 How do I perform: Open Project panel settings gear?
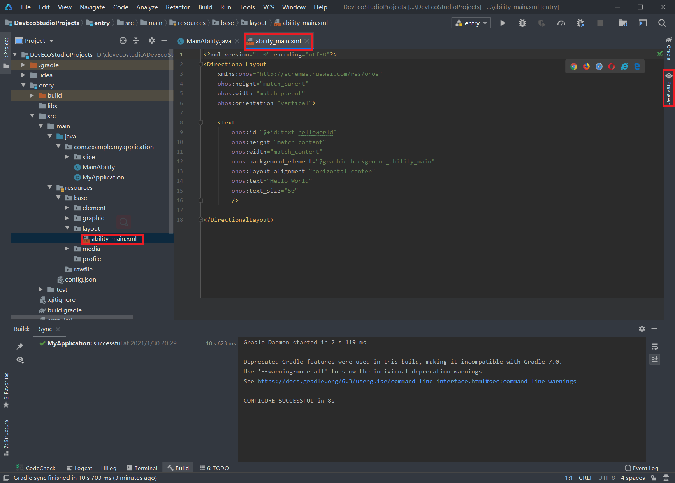(x=152, y=40)
